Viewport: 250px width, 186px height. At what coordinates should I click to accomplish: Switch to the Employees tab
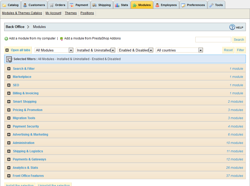[166, 5]
